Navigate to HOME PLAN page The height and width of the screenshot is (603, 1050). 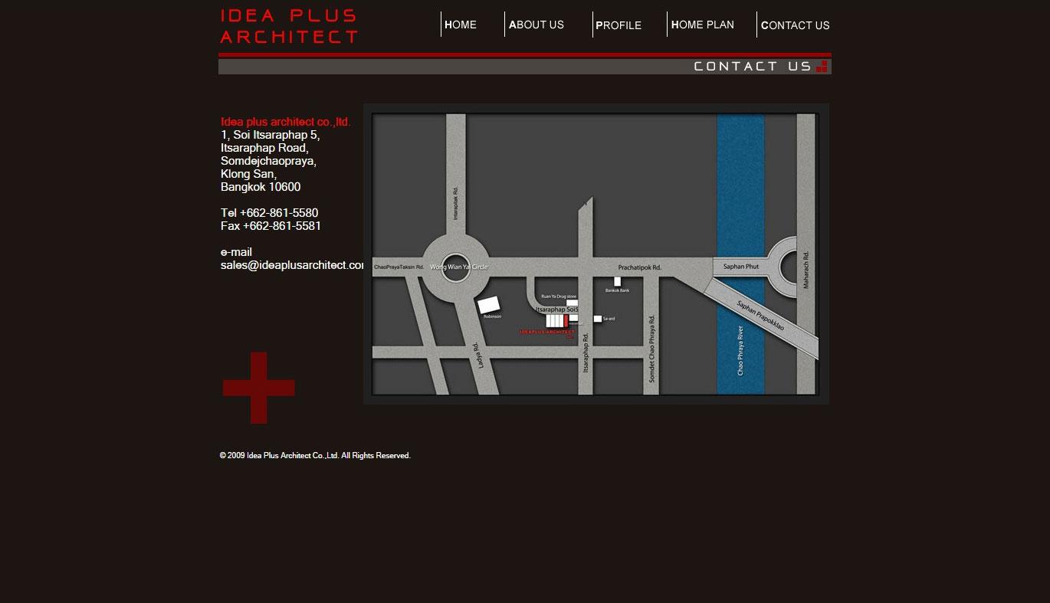pos(703,25)
